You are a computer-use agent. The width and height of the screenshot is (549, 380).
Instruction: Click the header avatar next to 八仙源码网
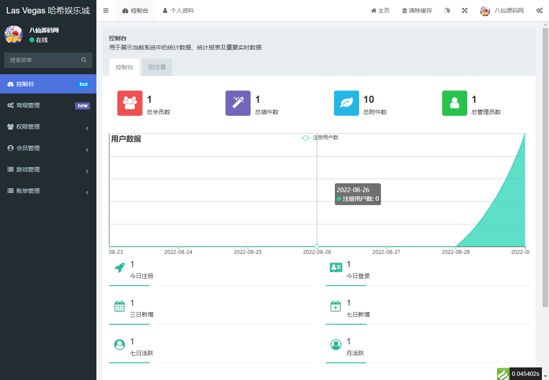tap(485, 11)
